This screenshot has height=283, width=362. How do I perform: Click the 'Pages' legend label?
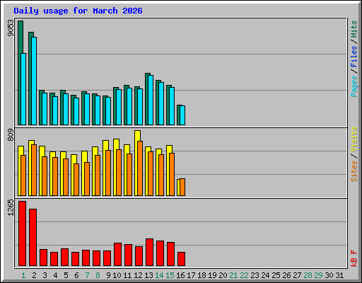[354, 86]
